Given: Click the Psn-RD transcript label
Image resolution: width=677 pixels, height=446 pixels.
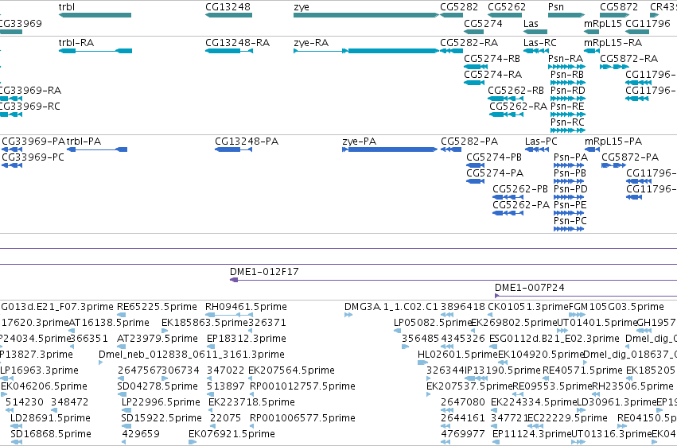Looking at the screenshot, I should coord(568,91).
